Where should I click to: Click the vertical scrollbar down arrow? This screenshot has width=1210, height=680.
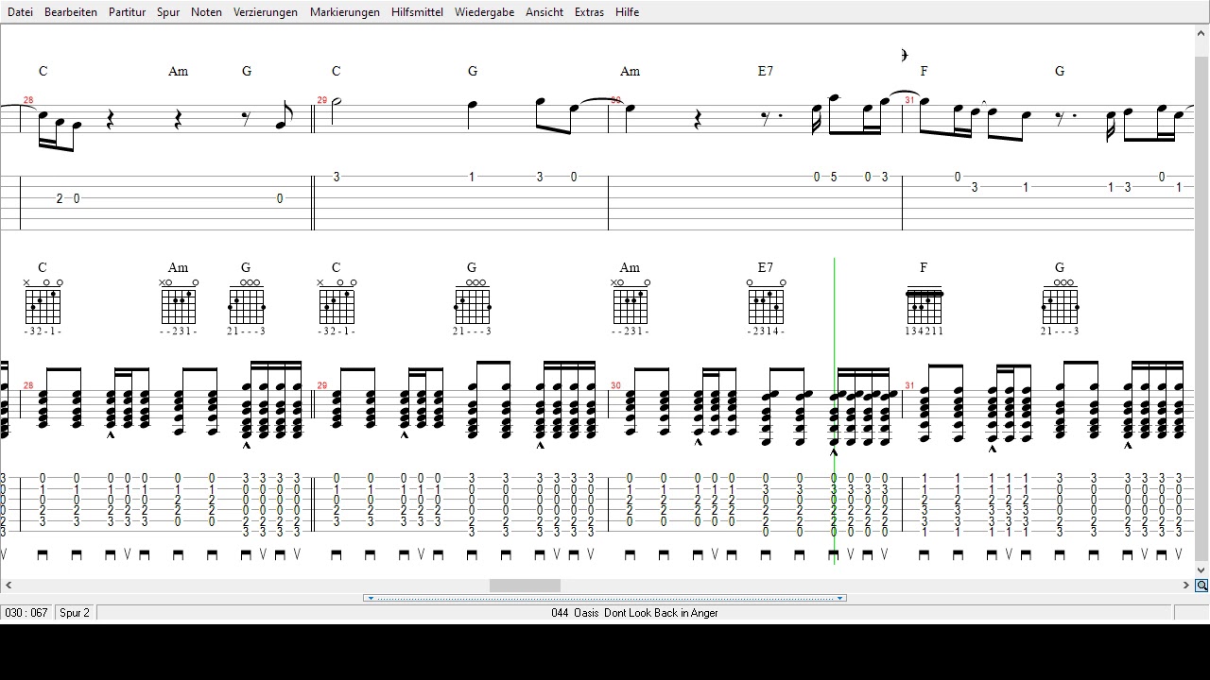click(x=1201, y=569)
